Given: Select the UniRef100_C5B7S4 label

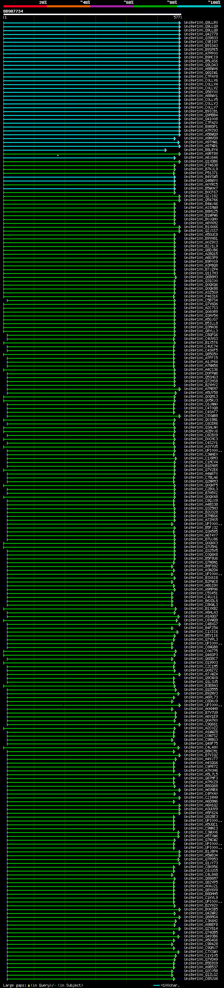Looking at the screenshot, I should [x=201, y=300].
